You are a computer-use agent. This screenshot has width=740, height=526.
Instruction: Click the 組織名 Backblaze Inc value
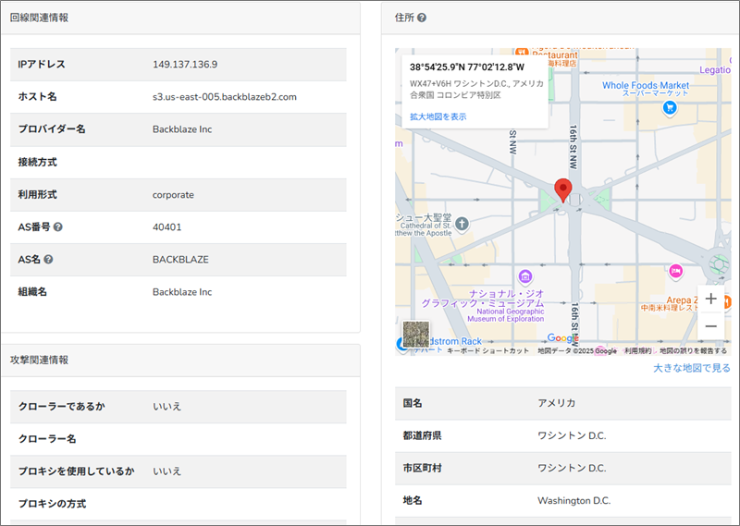(x=182, y=292)
